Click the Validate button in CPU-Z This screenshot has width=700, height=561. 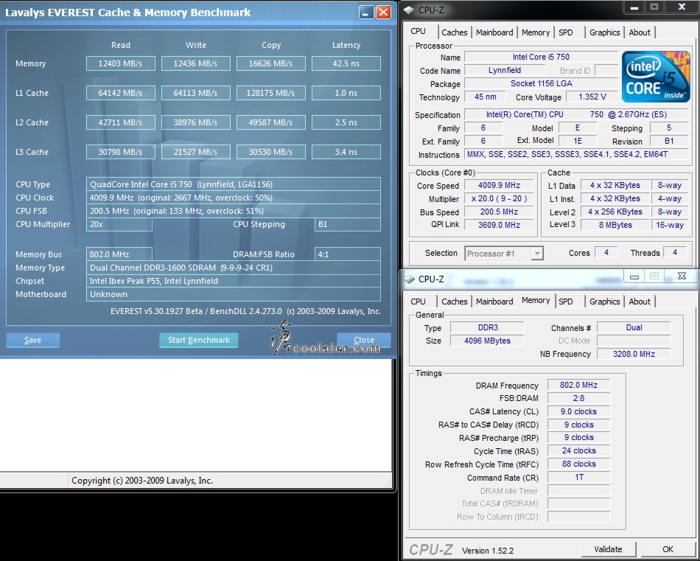[x=608, y=549]
